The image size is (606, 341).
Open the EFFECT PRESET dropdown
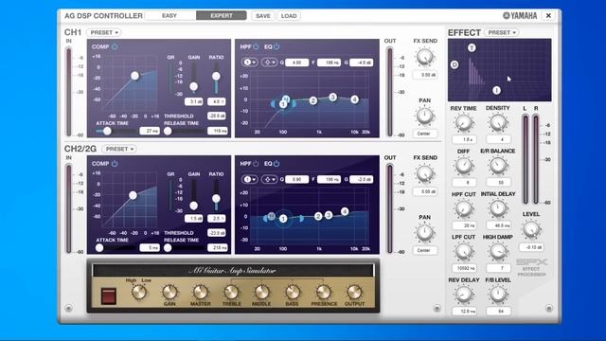click(x=502, y=32)
